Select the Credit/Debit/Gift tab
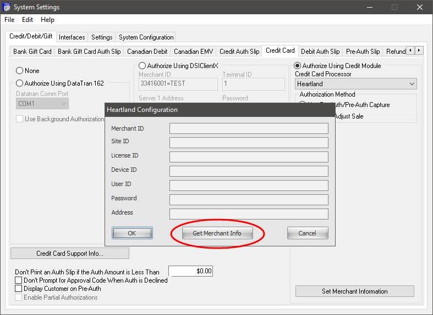433x315 pixels. click(31, 36)
